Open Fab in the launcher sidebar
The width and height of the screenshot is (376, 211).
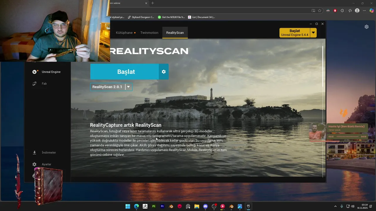tap(40, 84)
